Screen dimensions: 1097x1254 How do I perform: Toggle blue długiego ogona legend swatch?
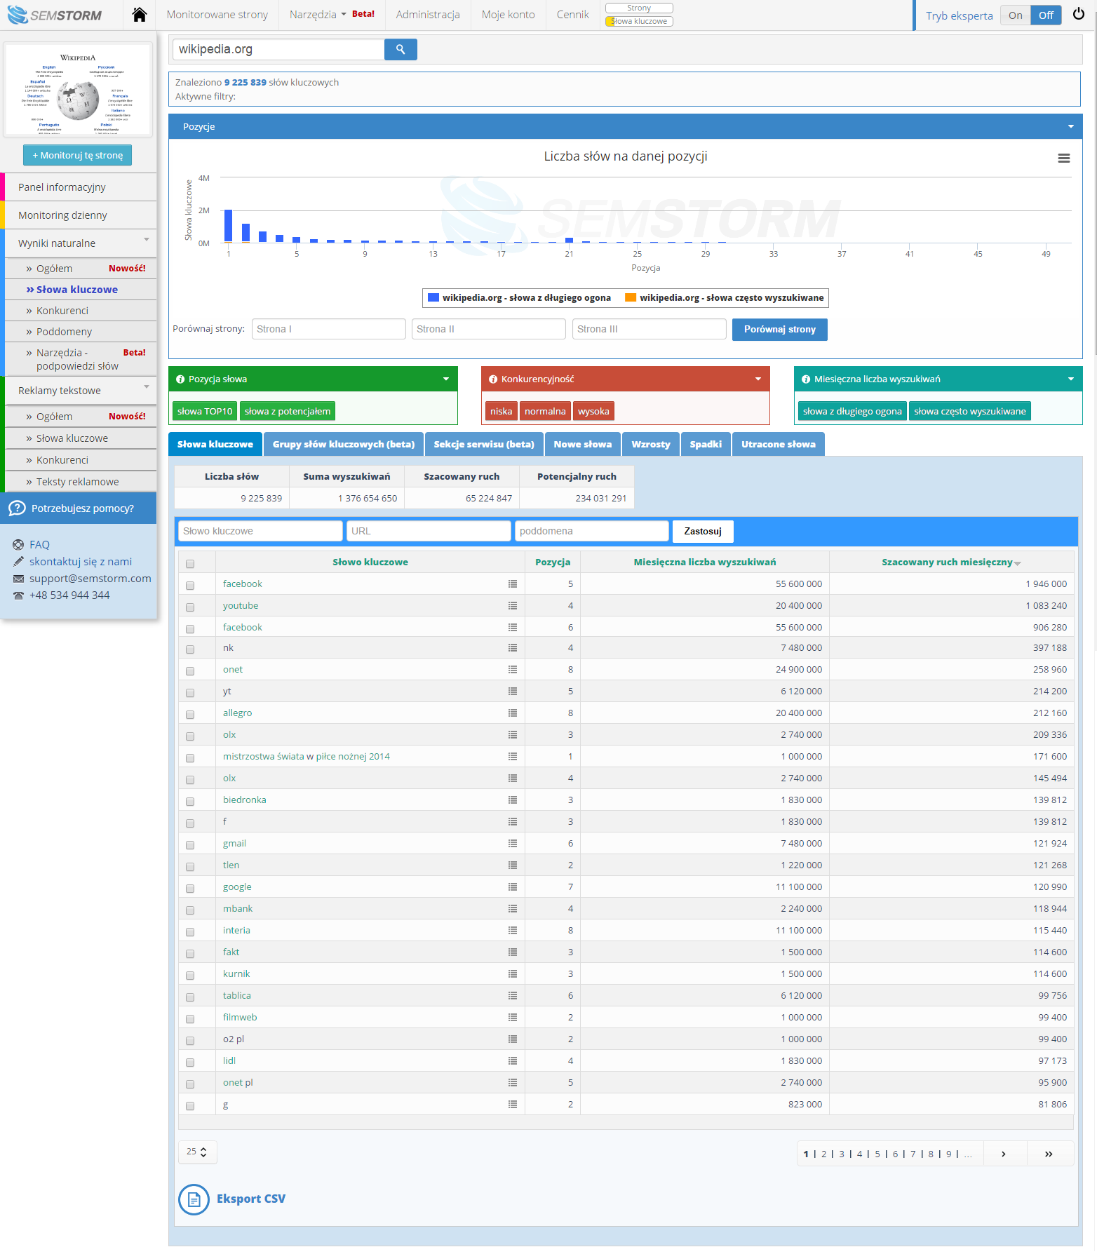[433, 298]
